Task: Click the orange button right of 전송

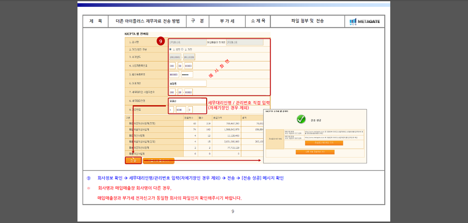Action: [x=158, y=161]
